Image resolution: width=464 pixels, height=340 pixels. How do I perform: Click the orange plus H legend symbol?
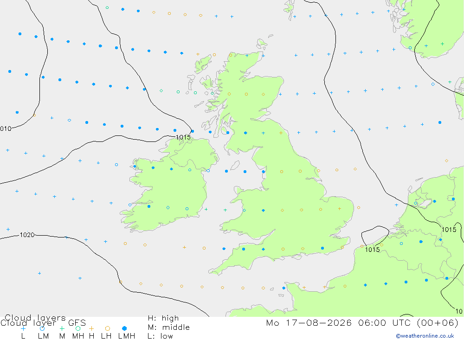click(x=91, y=328)
